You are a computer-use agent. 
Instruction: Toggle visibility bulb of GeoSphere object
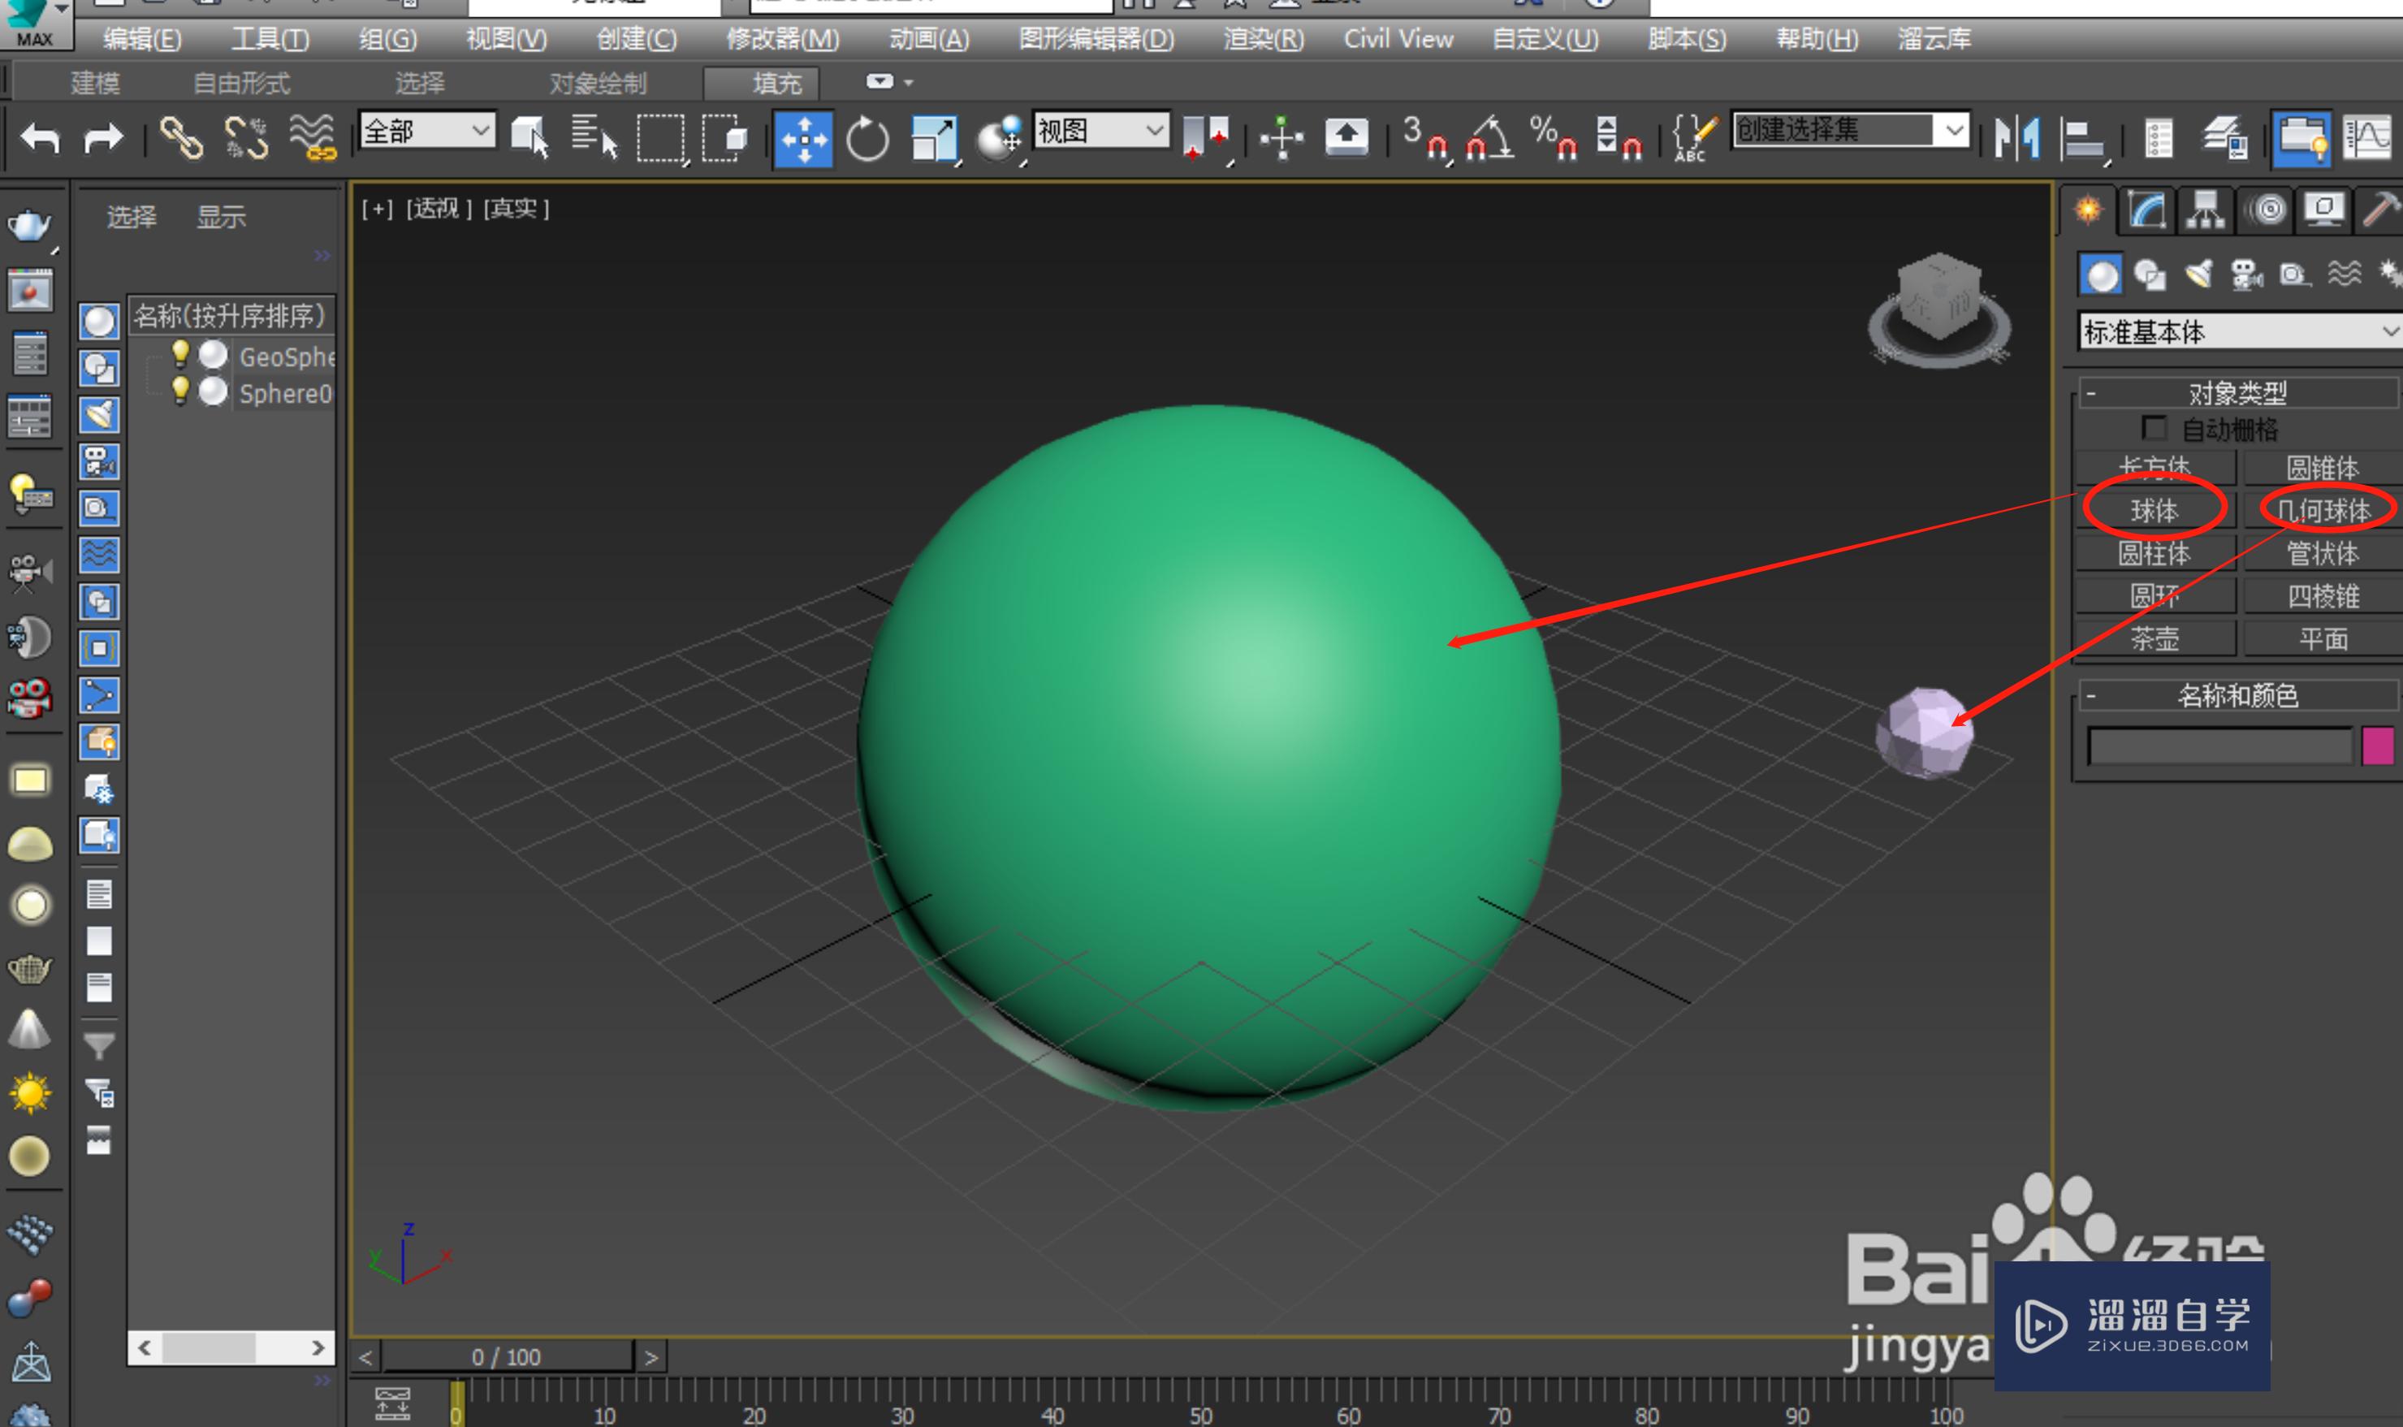(179, 354)
